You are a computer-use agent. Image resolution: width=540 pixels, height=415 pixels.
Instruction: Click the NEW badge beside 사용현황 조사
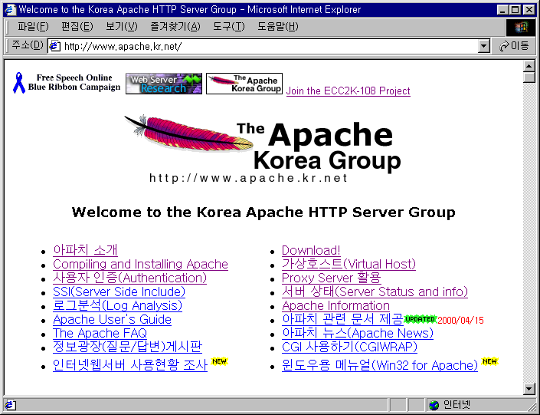pyautogui.click(x=219, y=361)
